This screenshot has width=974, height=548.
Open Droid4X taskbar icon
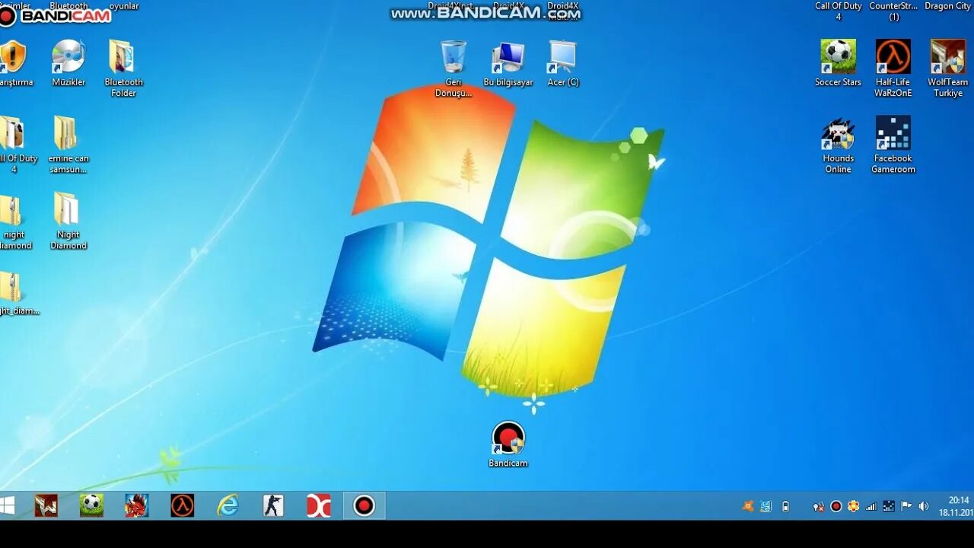(318, 505)
